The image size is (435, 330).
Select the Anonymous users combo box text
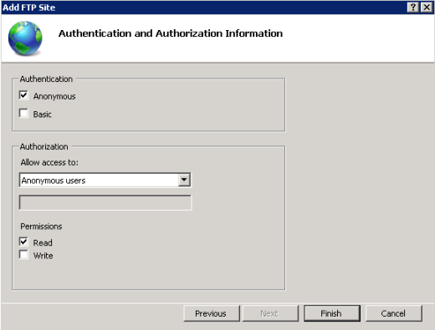pyautogui.click(x=54, y=180)
